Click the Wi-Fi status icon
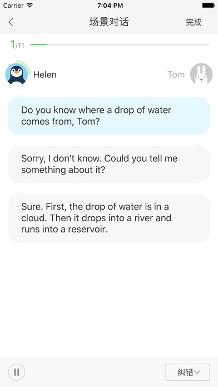 (x=29, y=5)
